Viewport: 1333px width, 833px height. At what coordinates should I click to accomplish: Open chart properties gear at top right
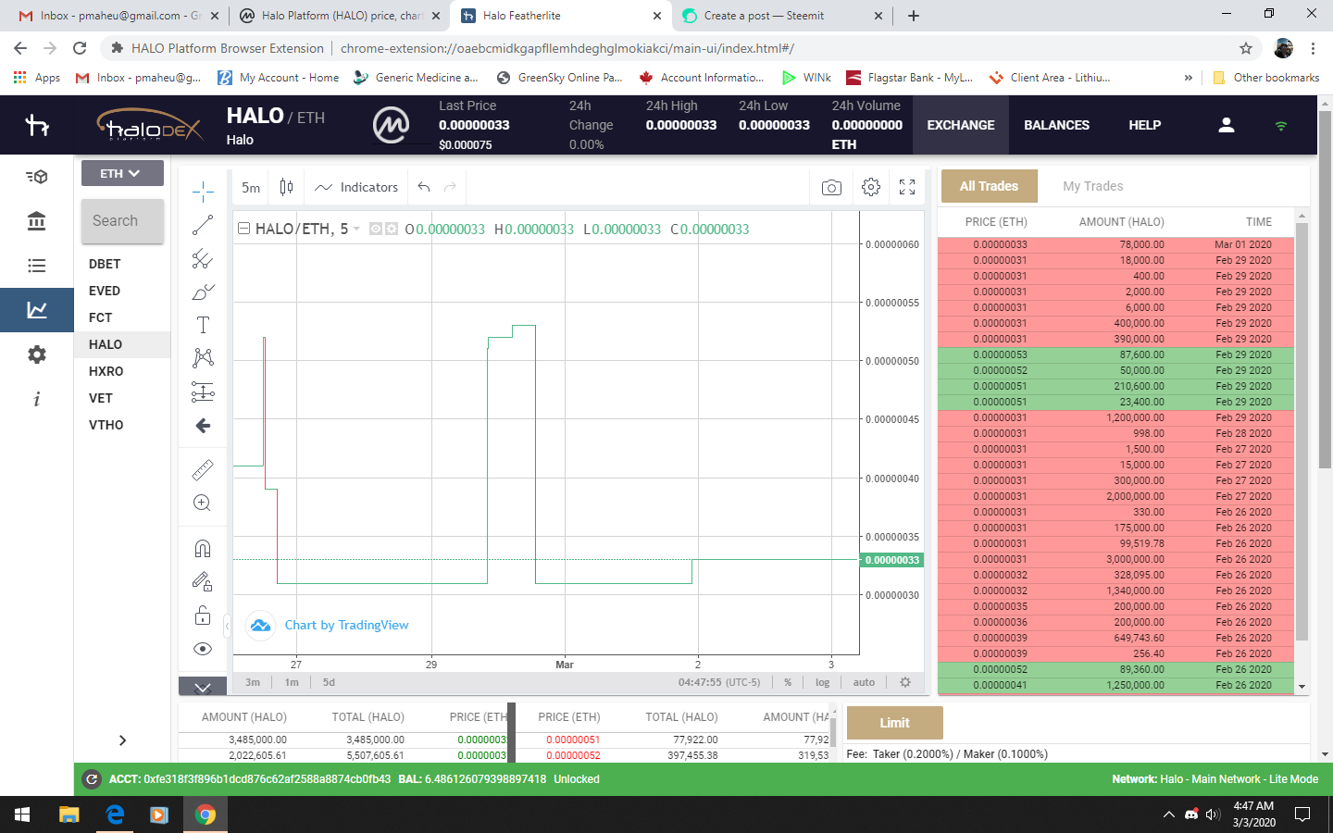coord(870,187)
